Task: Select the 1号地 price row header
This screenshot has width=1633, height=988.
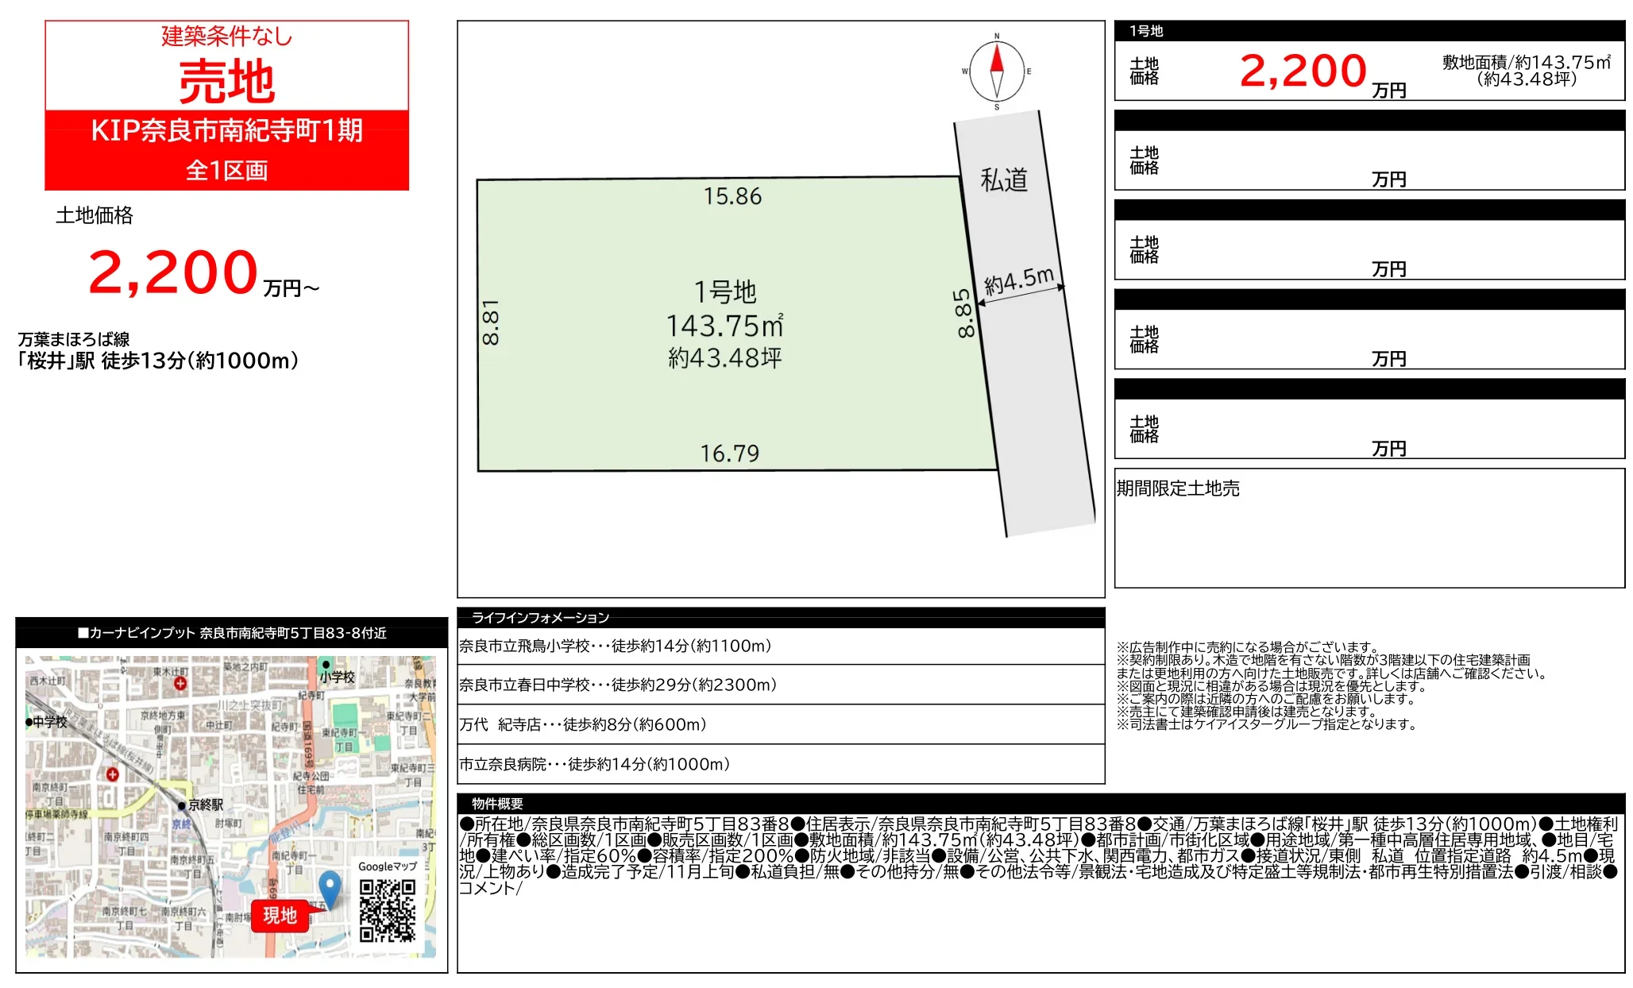Action: tap(1369, 31)
